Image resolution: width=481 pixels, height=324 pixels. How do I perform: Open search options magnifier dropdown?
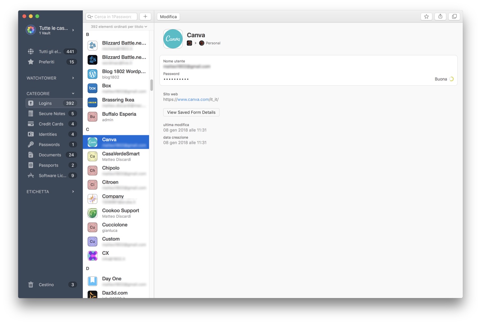(x=90, y=17)
